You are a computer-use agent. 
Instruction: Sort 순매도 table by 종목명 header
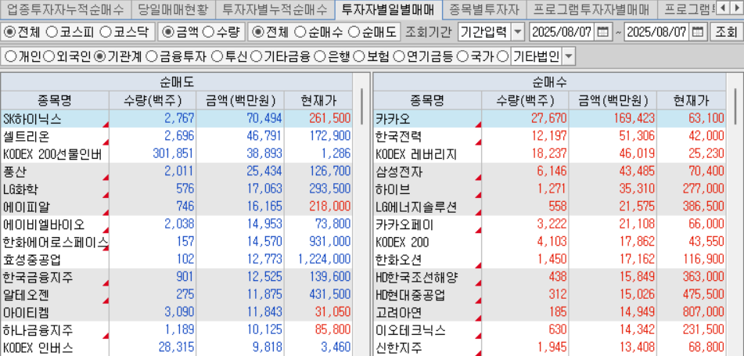coord(55,100)
